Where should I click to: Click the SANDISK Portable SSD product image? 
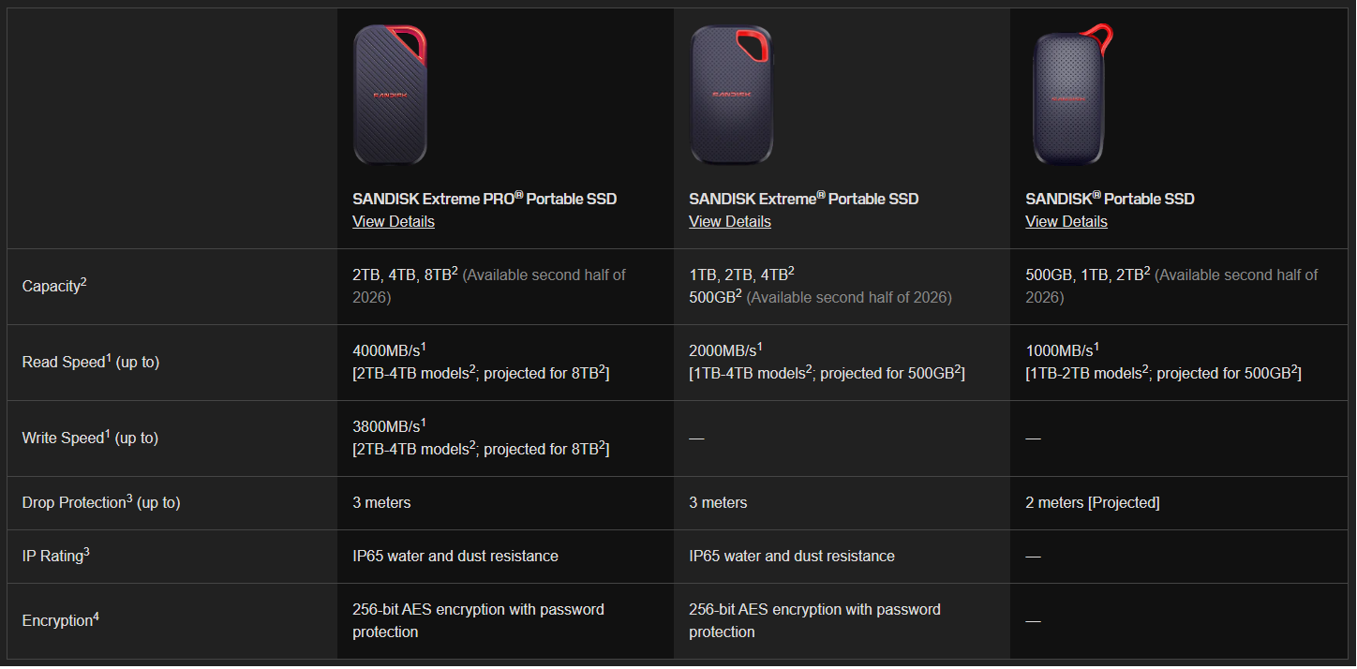[1069, 96]
